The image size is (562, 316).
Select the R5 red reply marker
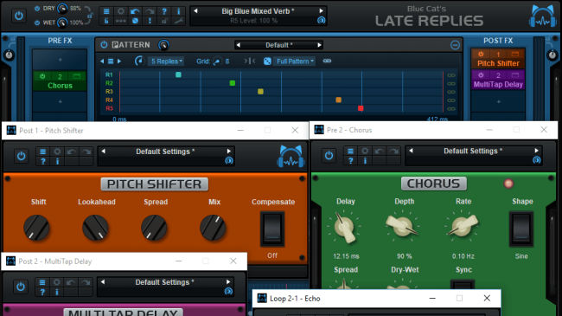pos(361,108)
